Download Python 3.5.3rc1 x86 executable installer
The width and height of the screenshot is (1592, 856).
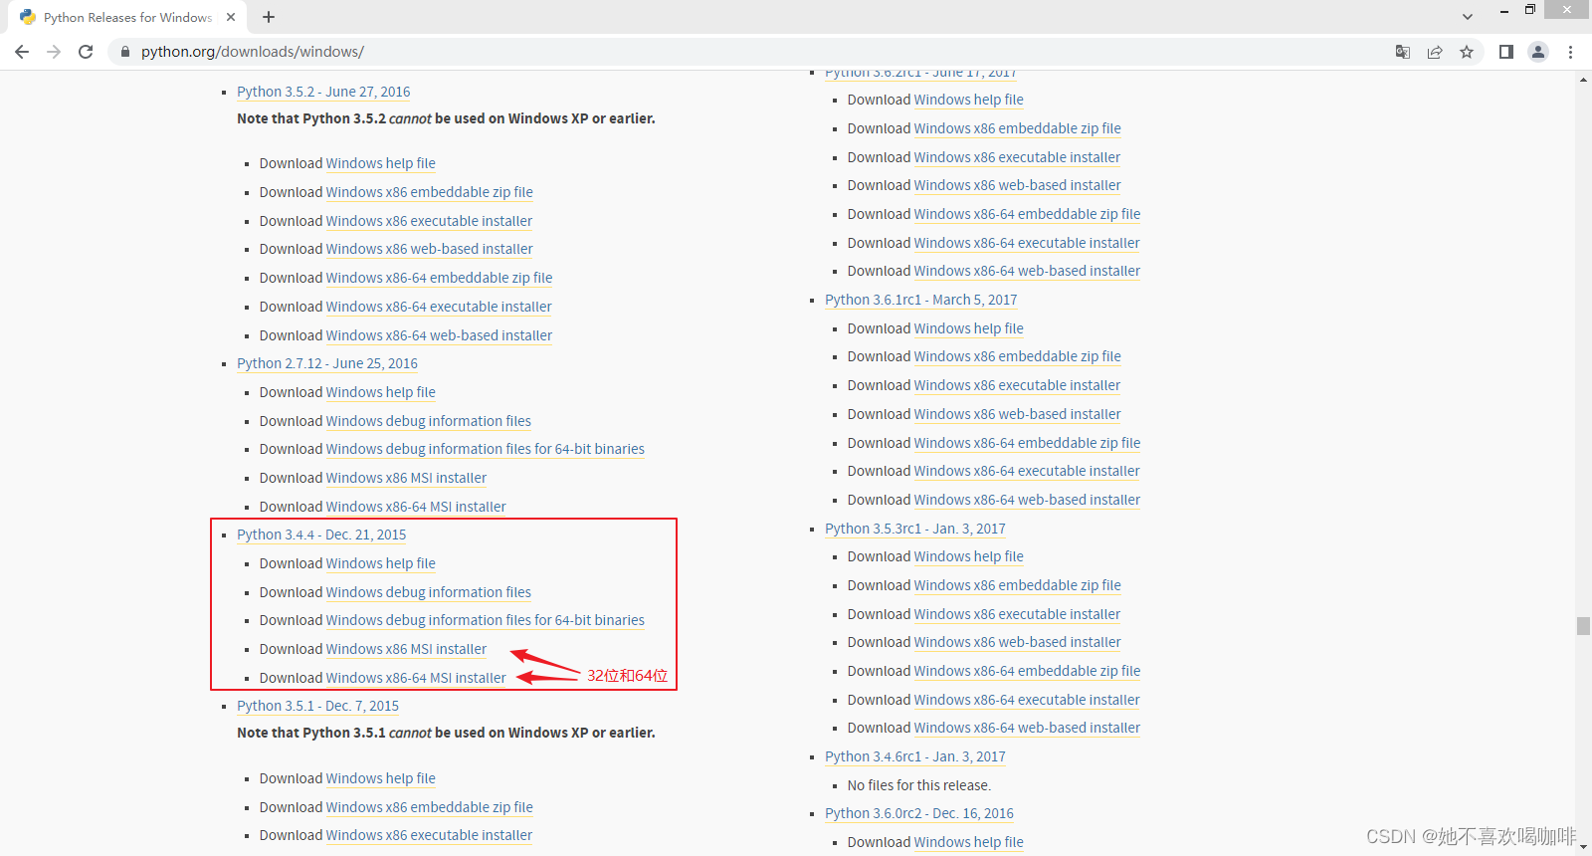1017,614
